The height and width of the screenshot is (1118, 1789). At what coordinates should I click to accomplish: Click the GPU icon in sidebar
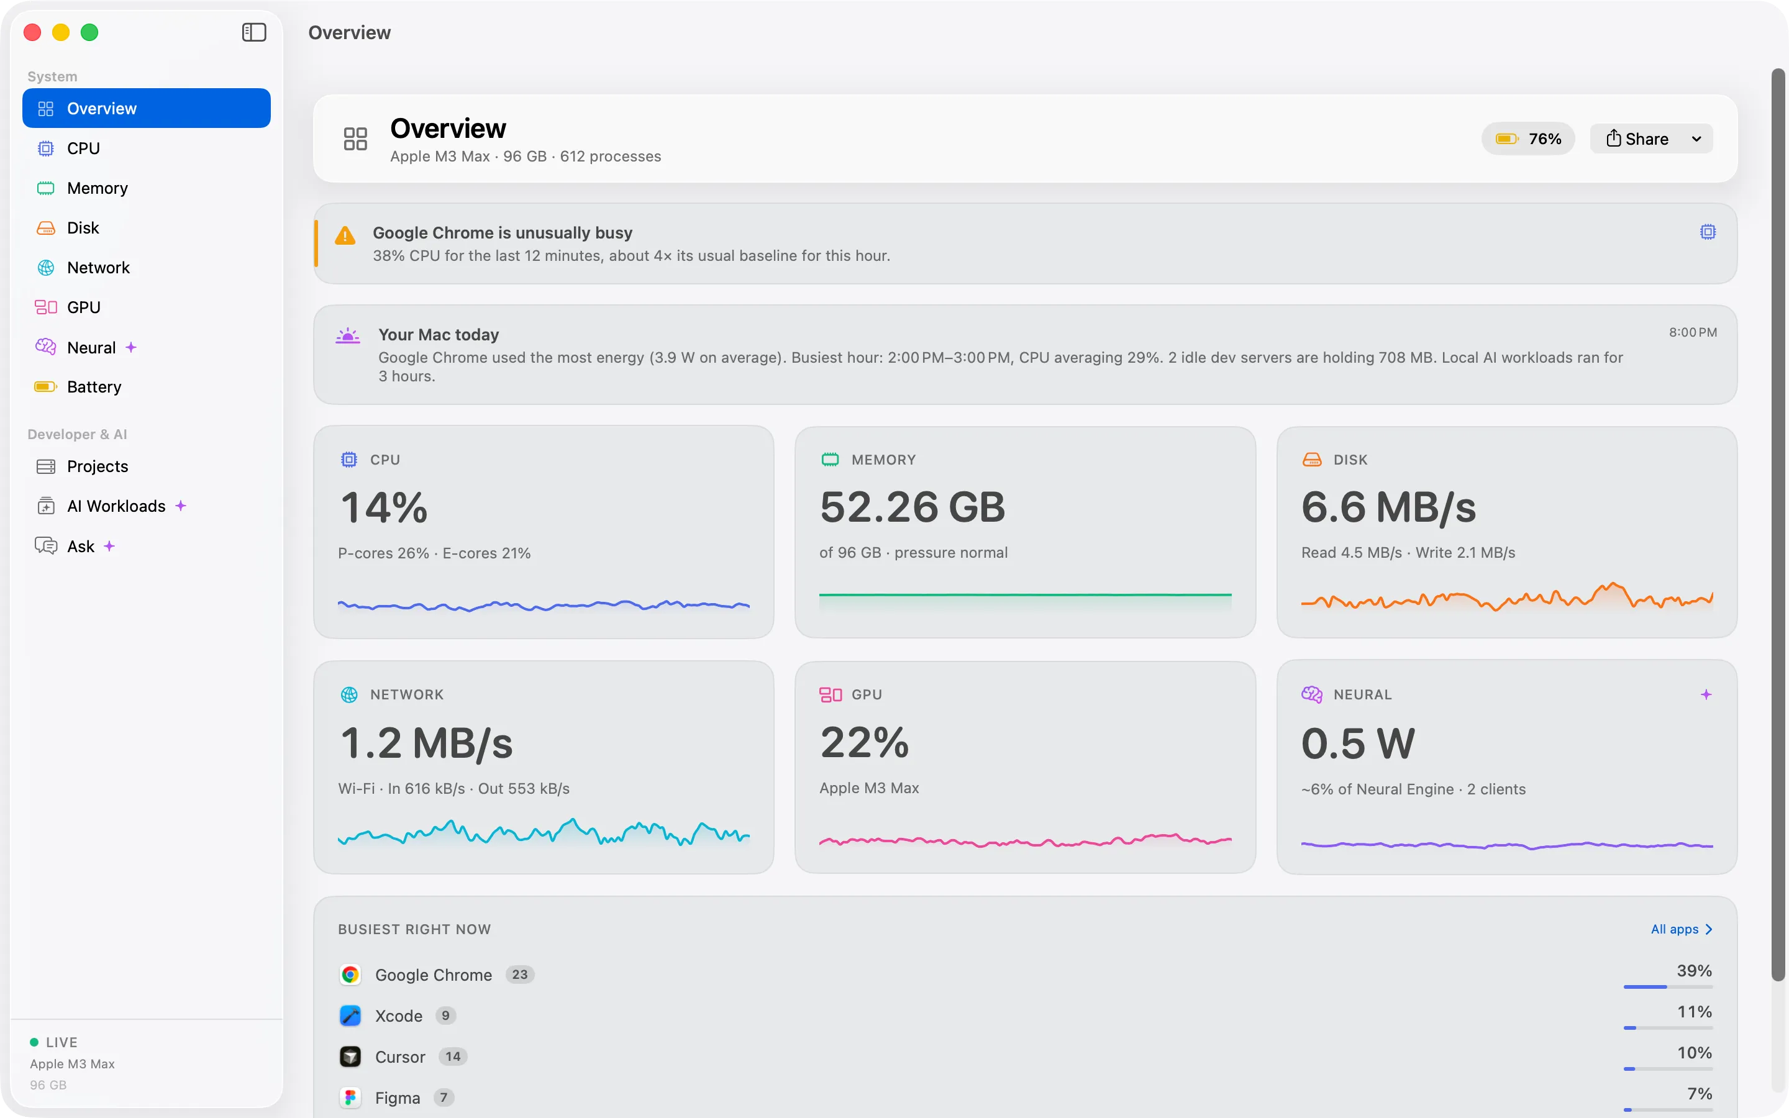(46, 307)
